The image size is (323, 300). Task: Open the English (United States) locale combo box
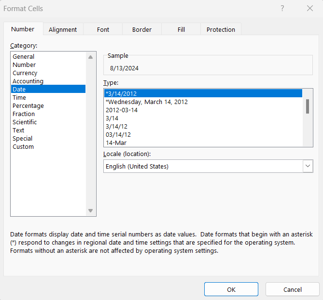click(x=208, y=166)
